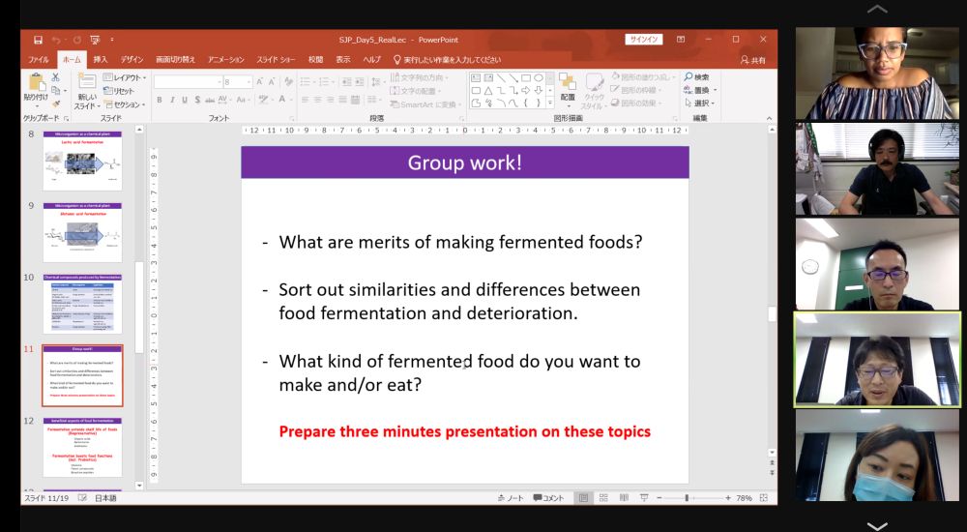Click Fit slide to window icon
The height and width of the screenshot is (532, 967).
pyautogui.click(x=764, y=498)
